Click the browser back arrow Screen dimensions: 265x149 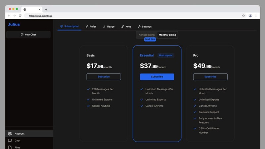tap(9, 16)
